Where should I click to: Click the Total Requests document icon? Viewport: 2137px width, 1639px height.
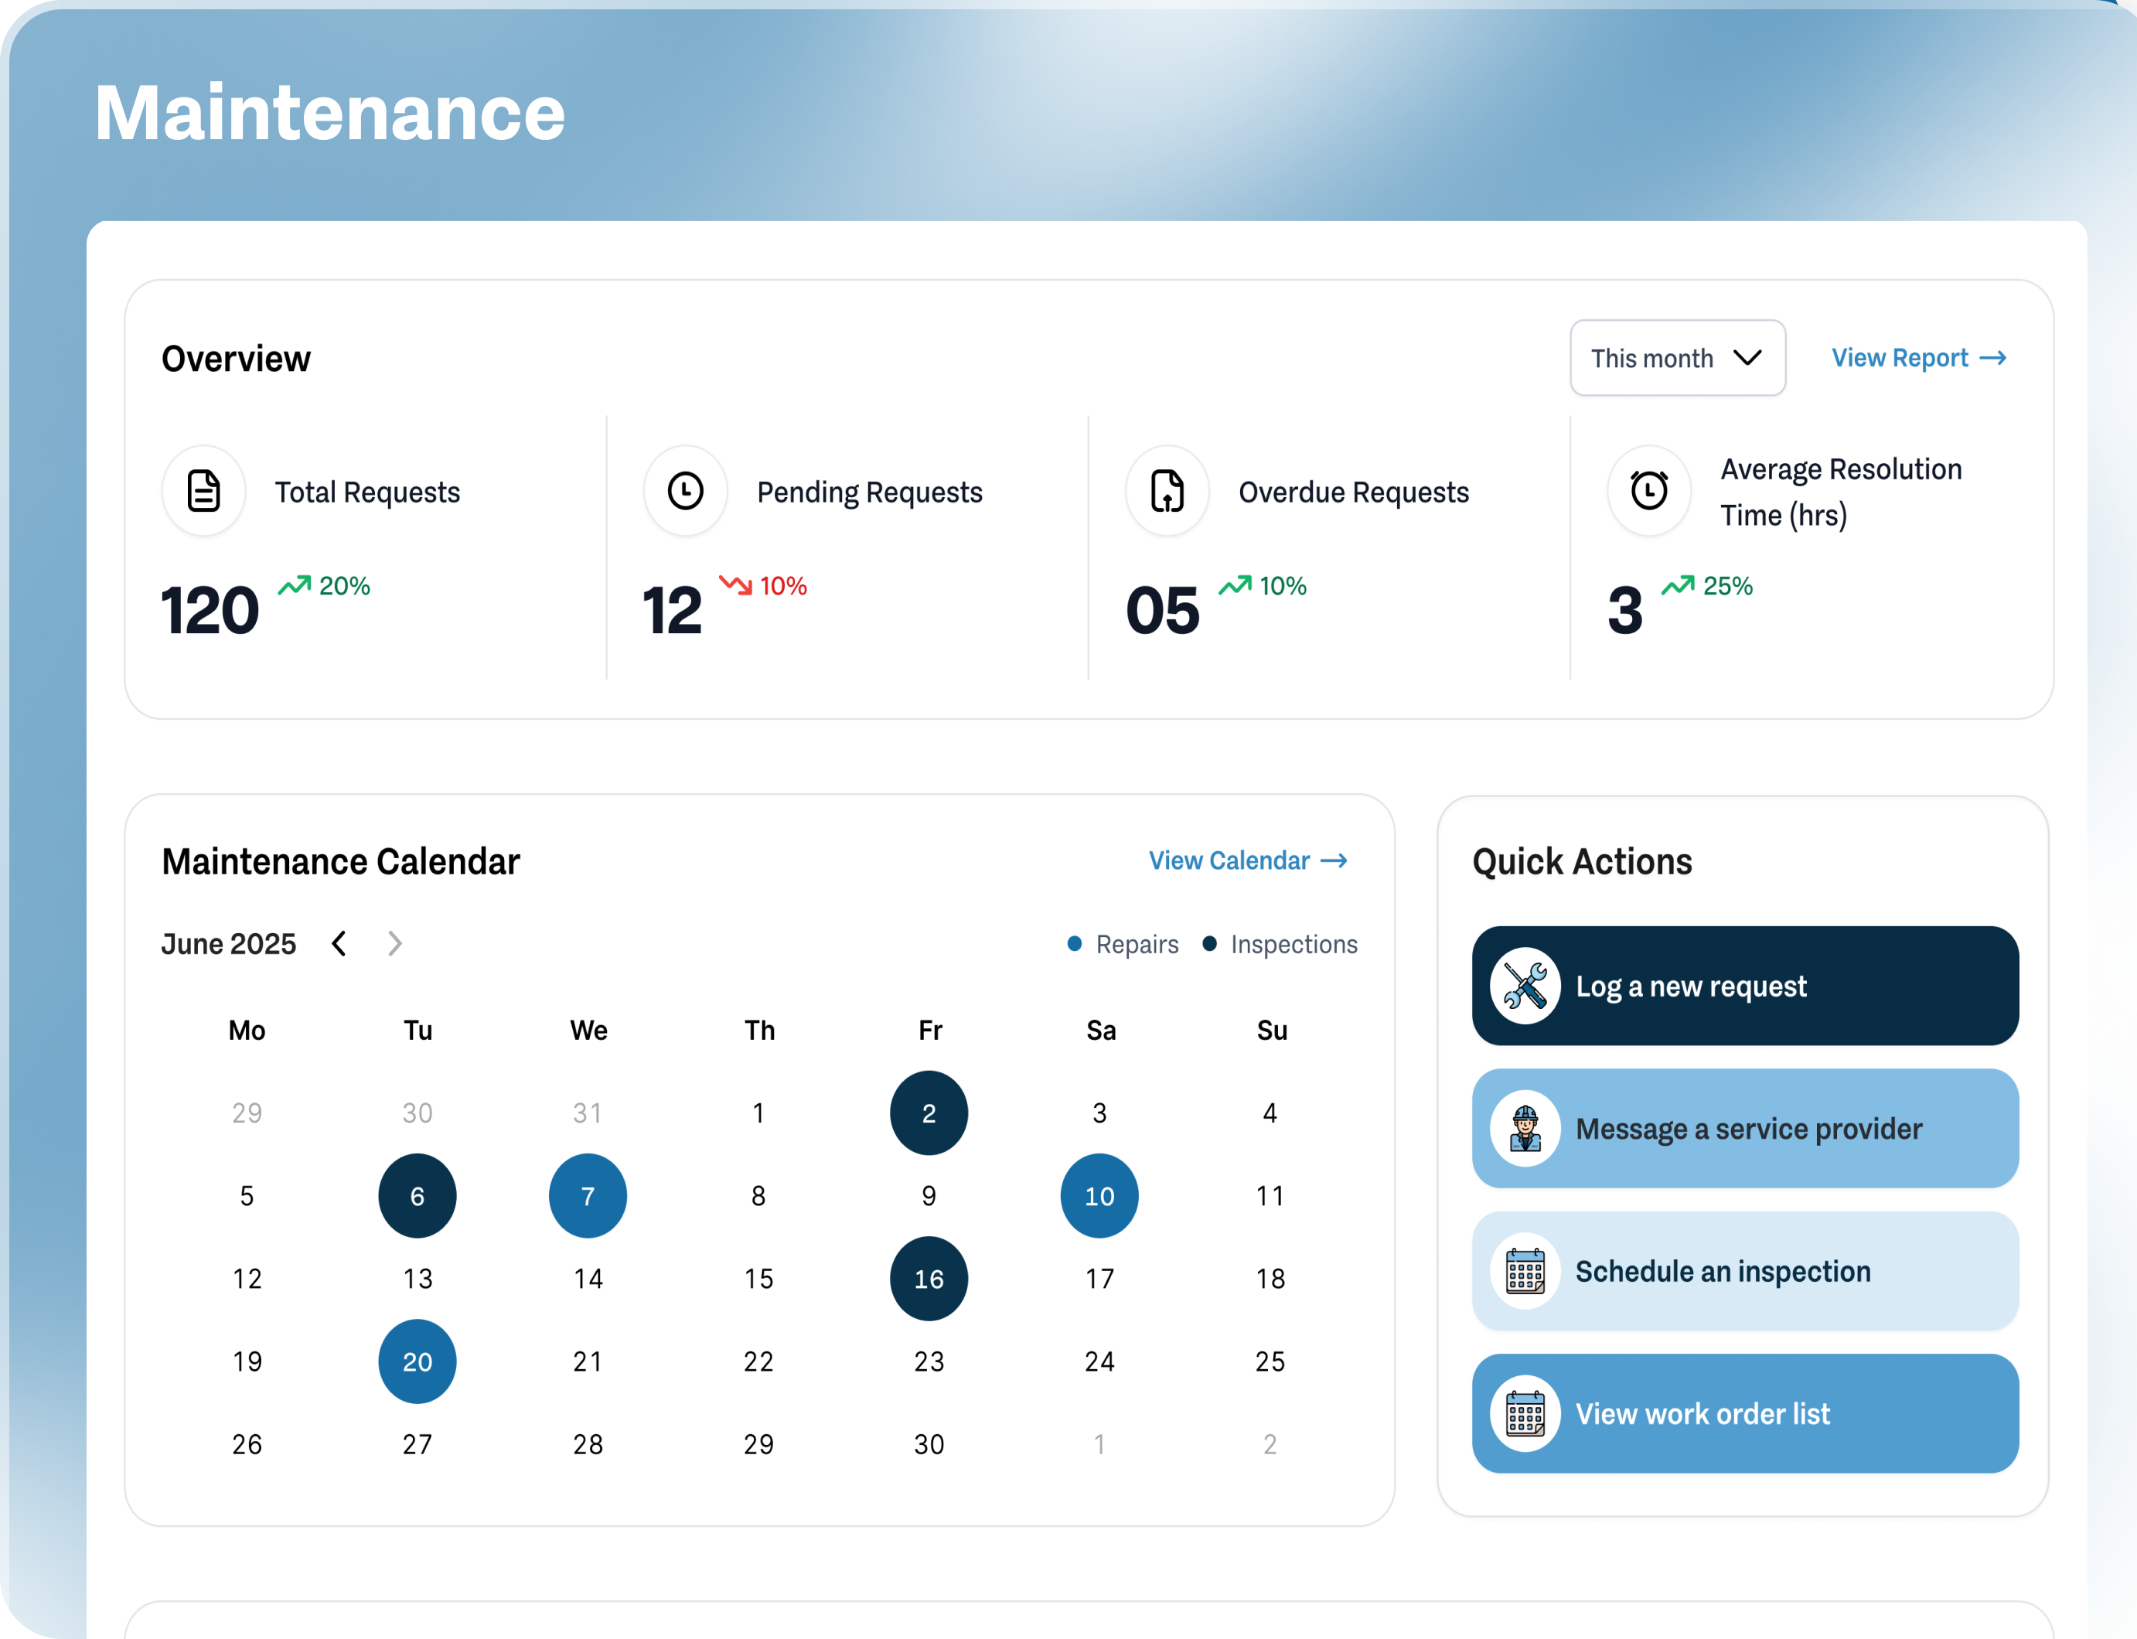(203, 491)
